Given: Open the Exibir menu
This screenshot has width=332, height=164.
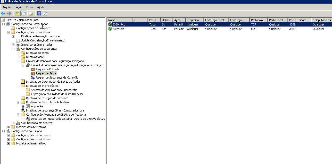Looking at the screenshot, I should point(30,7).
